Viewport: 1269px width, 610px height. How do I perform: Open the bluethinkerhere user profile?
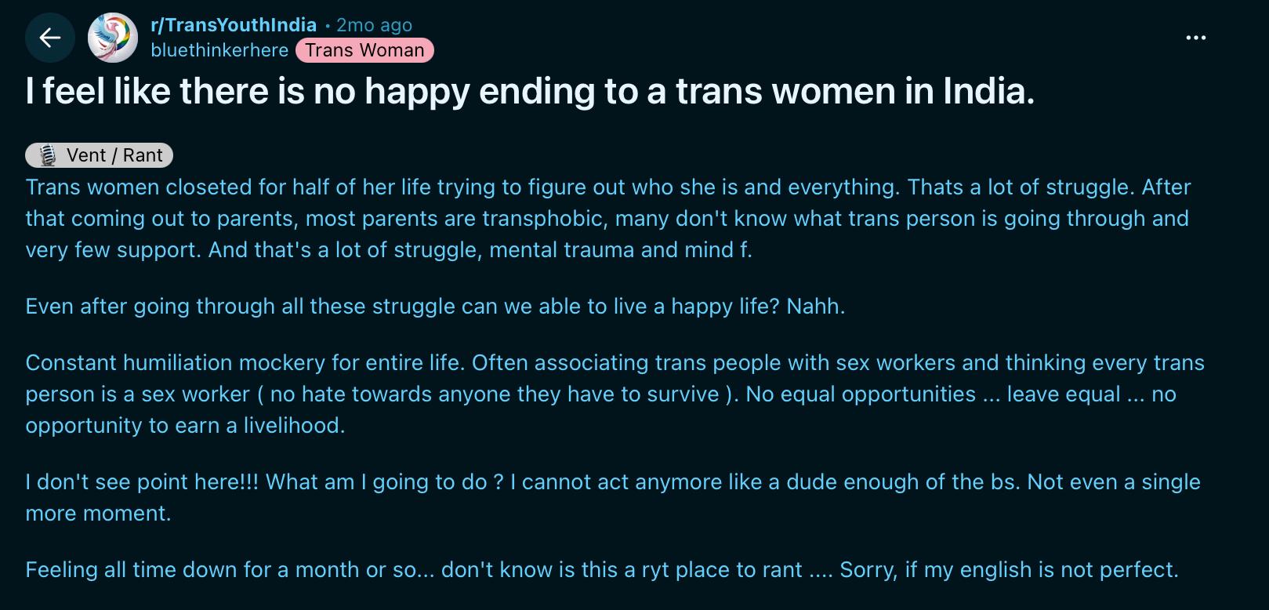219,50
